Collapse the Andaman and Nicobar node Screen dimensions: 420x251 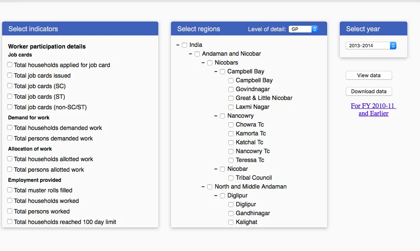click(191, 54)
